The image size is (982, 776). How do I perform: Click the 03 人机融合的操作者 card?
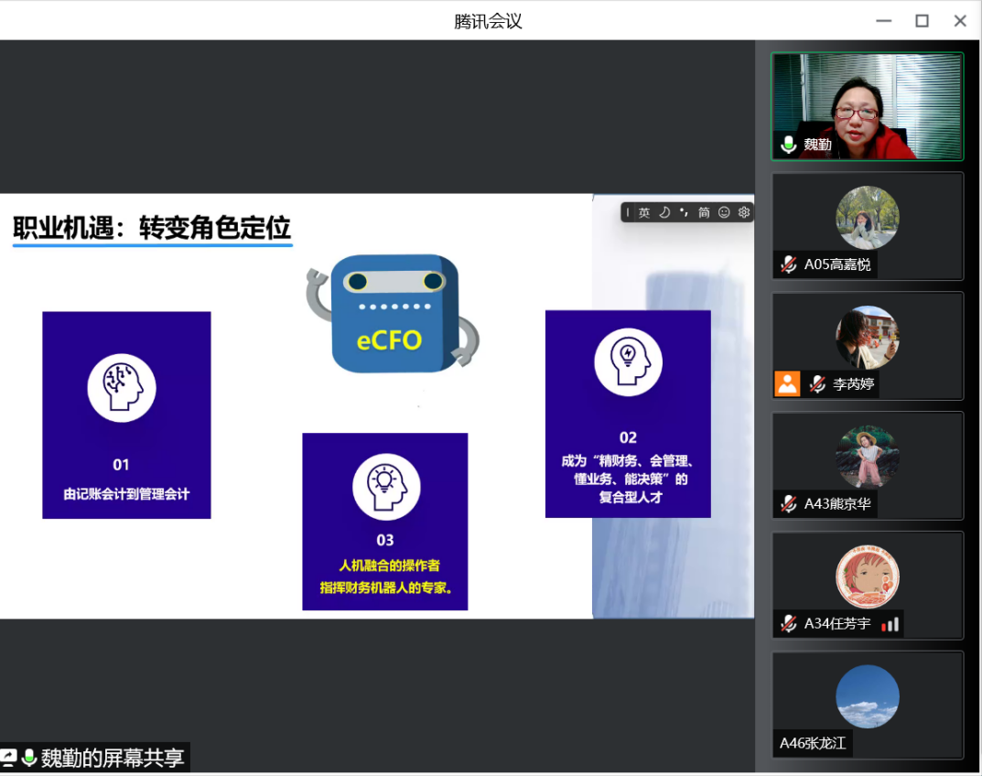pyautogui.click(x=384, y=521)
